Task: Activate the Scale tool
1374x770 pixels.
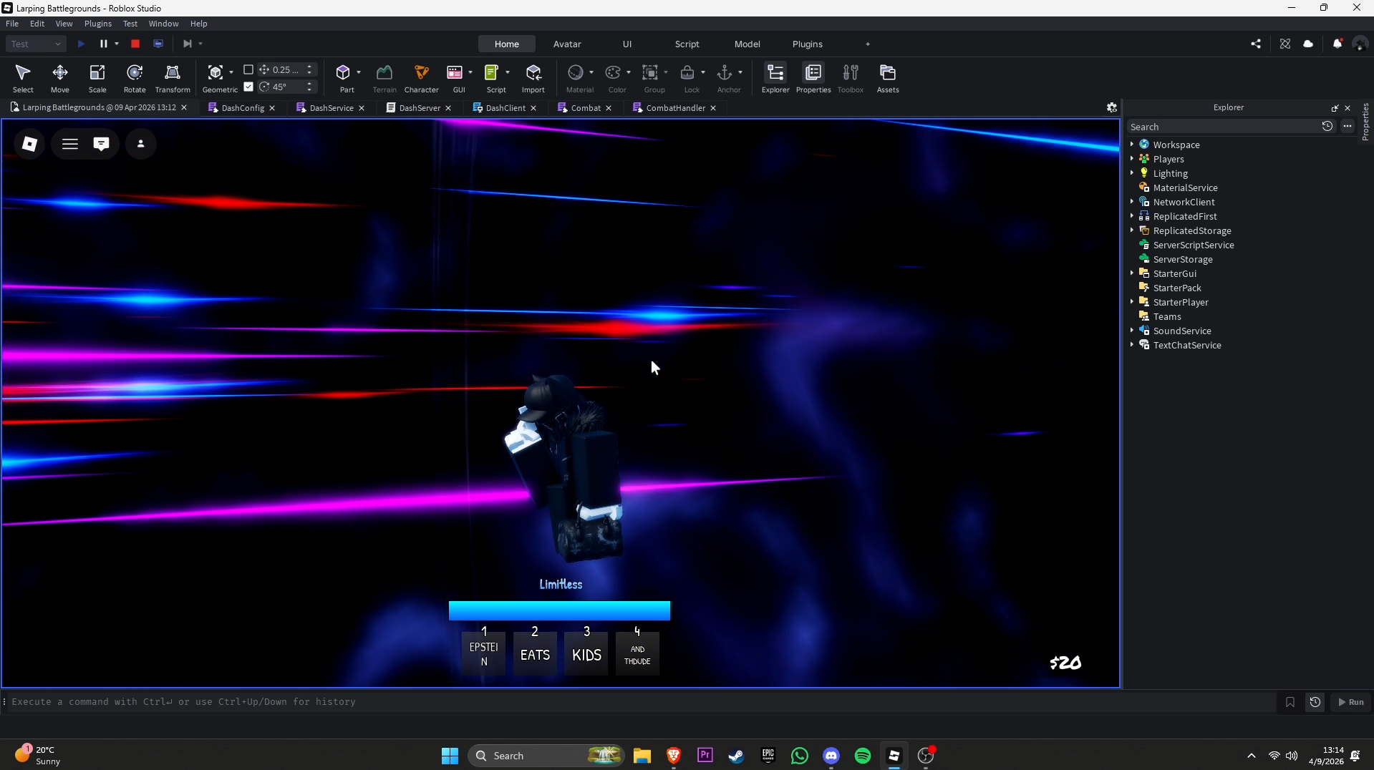Action: (x=97, y=78)
